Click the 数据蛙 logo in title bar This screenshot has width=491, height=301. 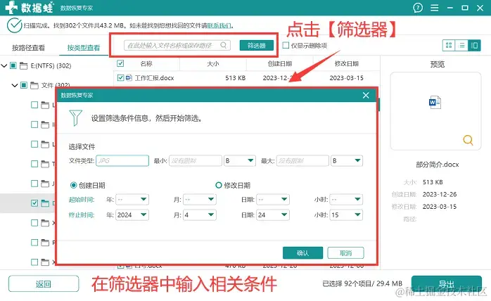[x=29, y=8]
